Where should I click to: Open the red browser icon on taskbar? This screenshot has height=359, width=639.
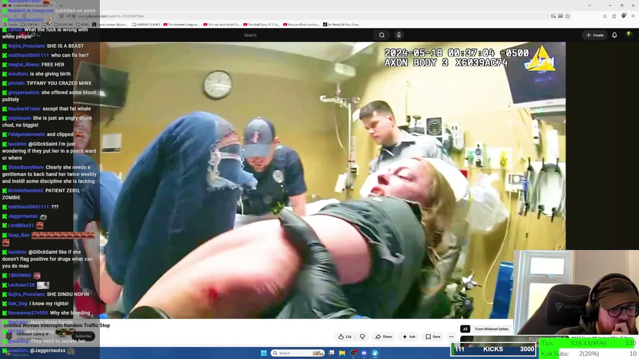click(353, 353)
